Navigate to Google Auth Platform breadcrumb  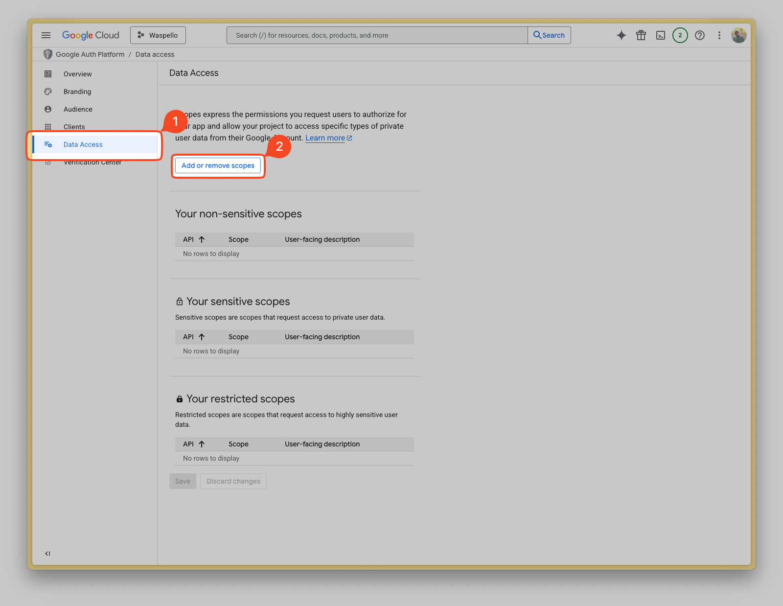90,54
